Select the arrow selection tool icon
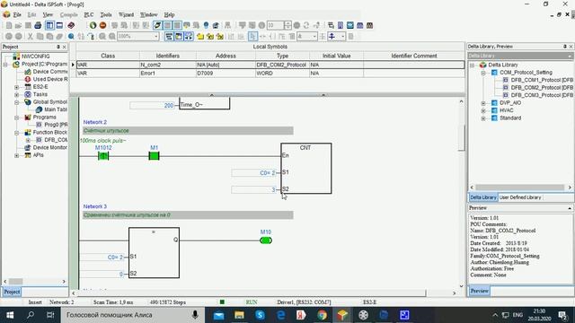Screen dimensions: 575x323 (x=252, y=36)
